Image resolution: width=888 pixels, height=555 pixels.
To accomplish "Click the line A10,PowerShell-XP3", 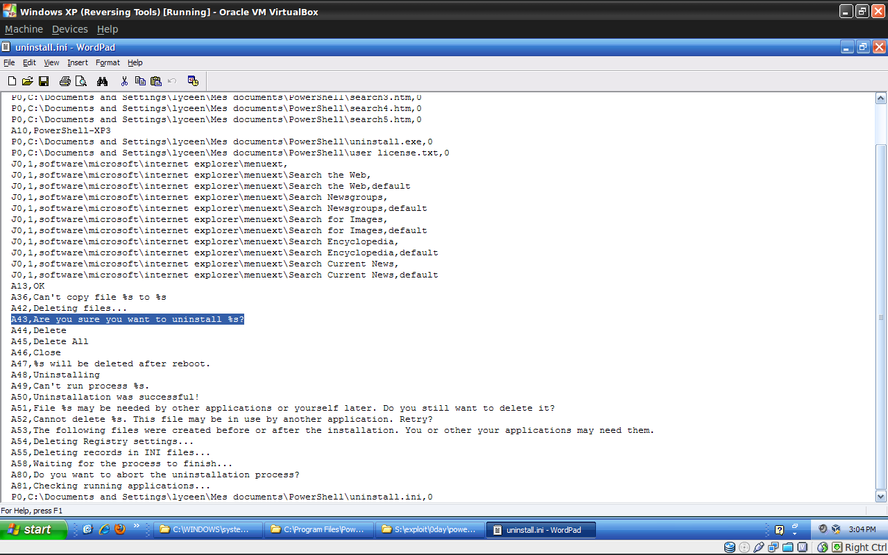I will tap(61, 130).
